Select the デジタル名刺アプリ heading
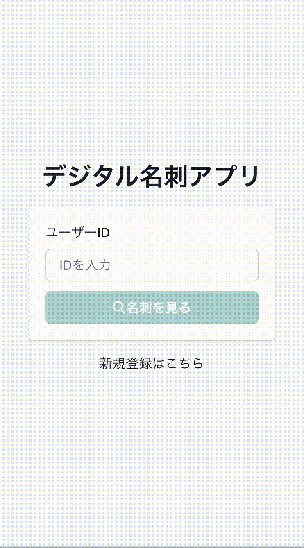Image resolution: width=304 pixels, height=548 pixels. pos(152,177)
